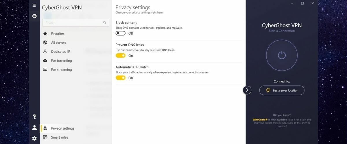Open the help question mark icon
This screenshot has height=144, width=347.
pyautogui.click(x=34, y=117)
